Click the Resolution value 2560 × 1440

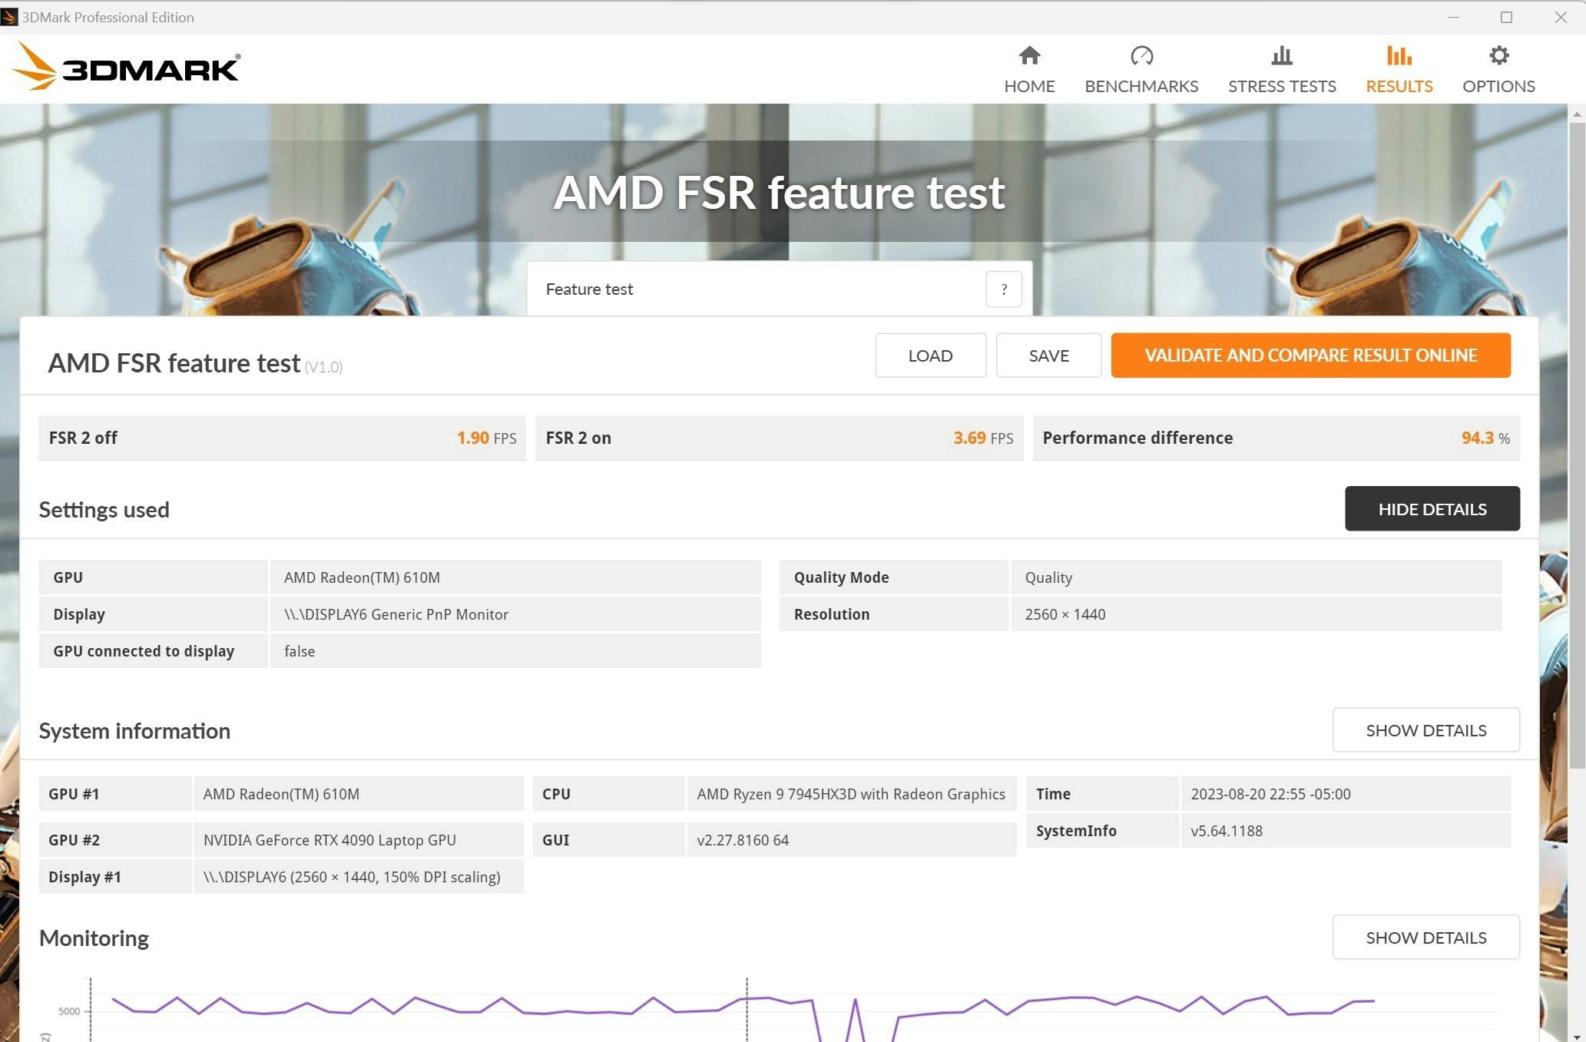1065,614
